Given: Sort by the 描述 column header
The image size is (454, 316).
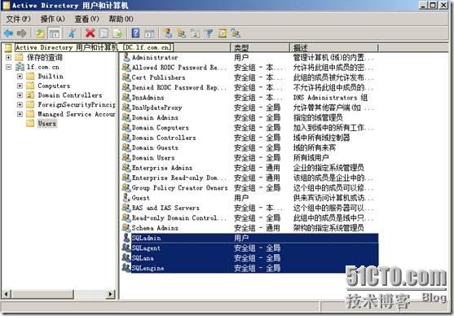Looking at the screenshot, I should 334,48.
